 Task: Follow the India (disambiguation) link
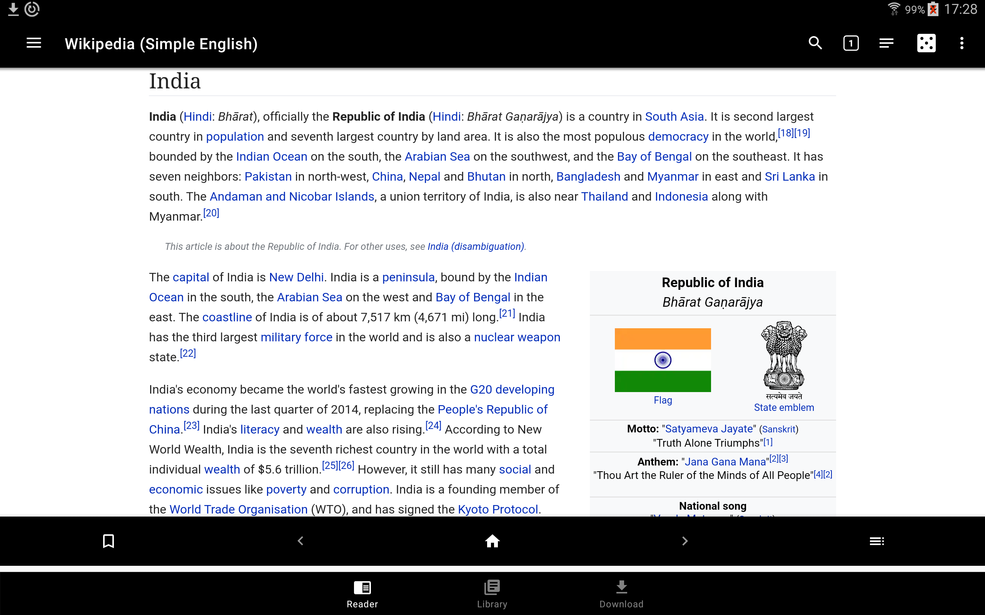pos(476,246)
